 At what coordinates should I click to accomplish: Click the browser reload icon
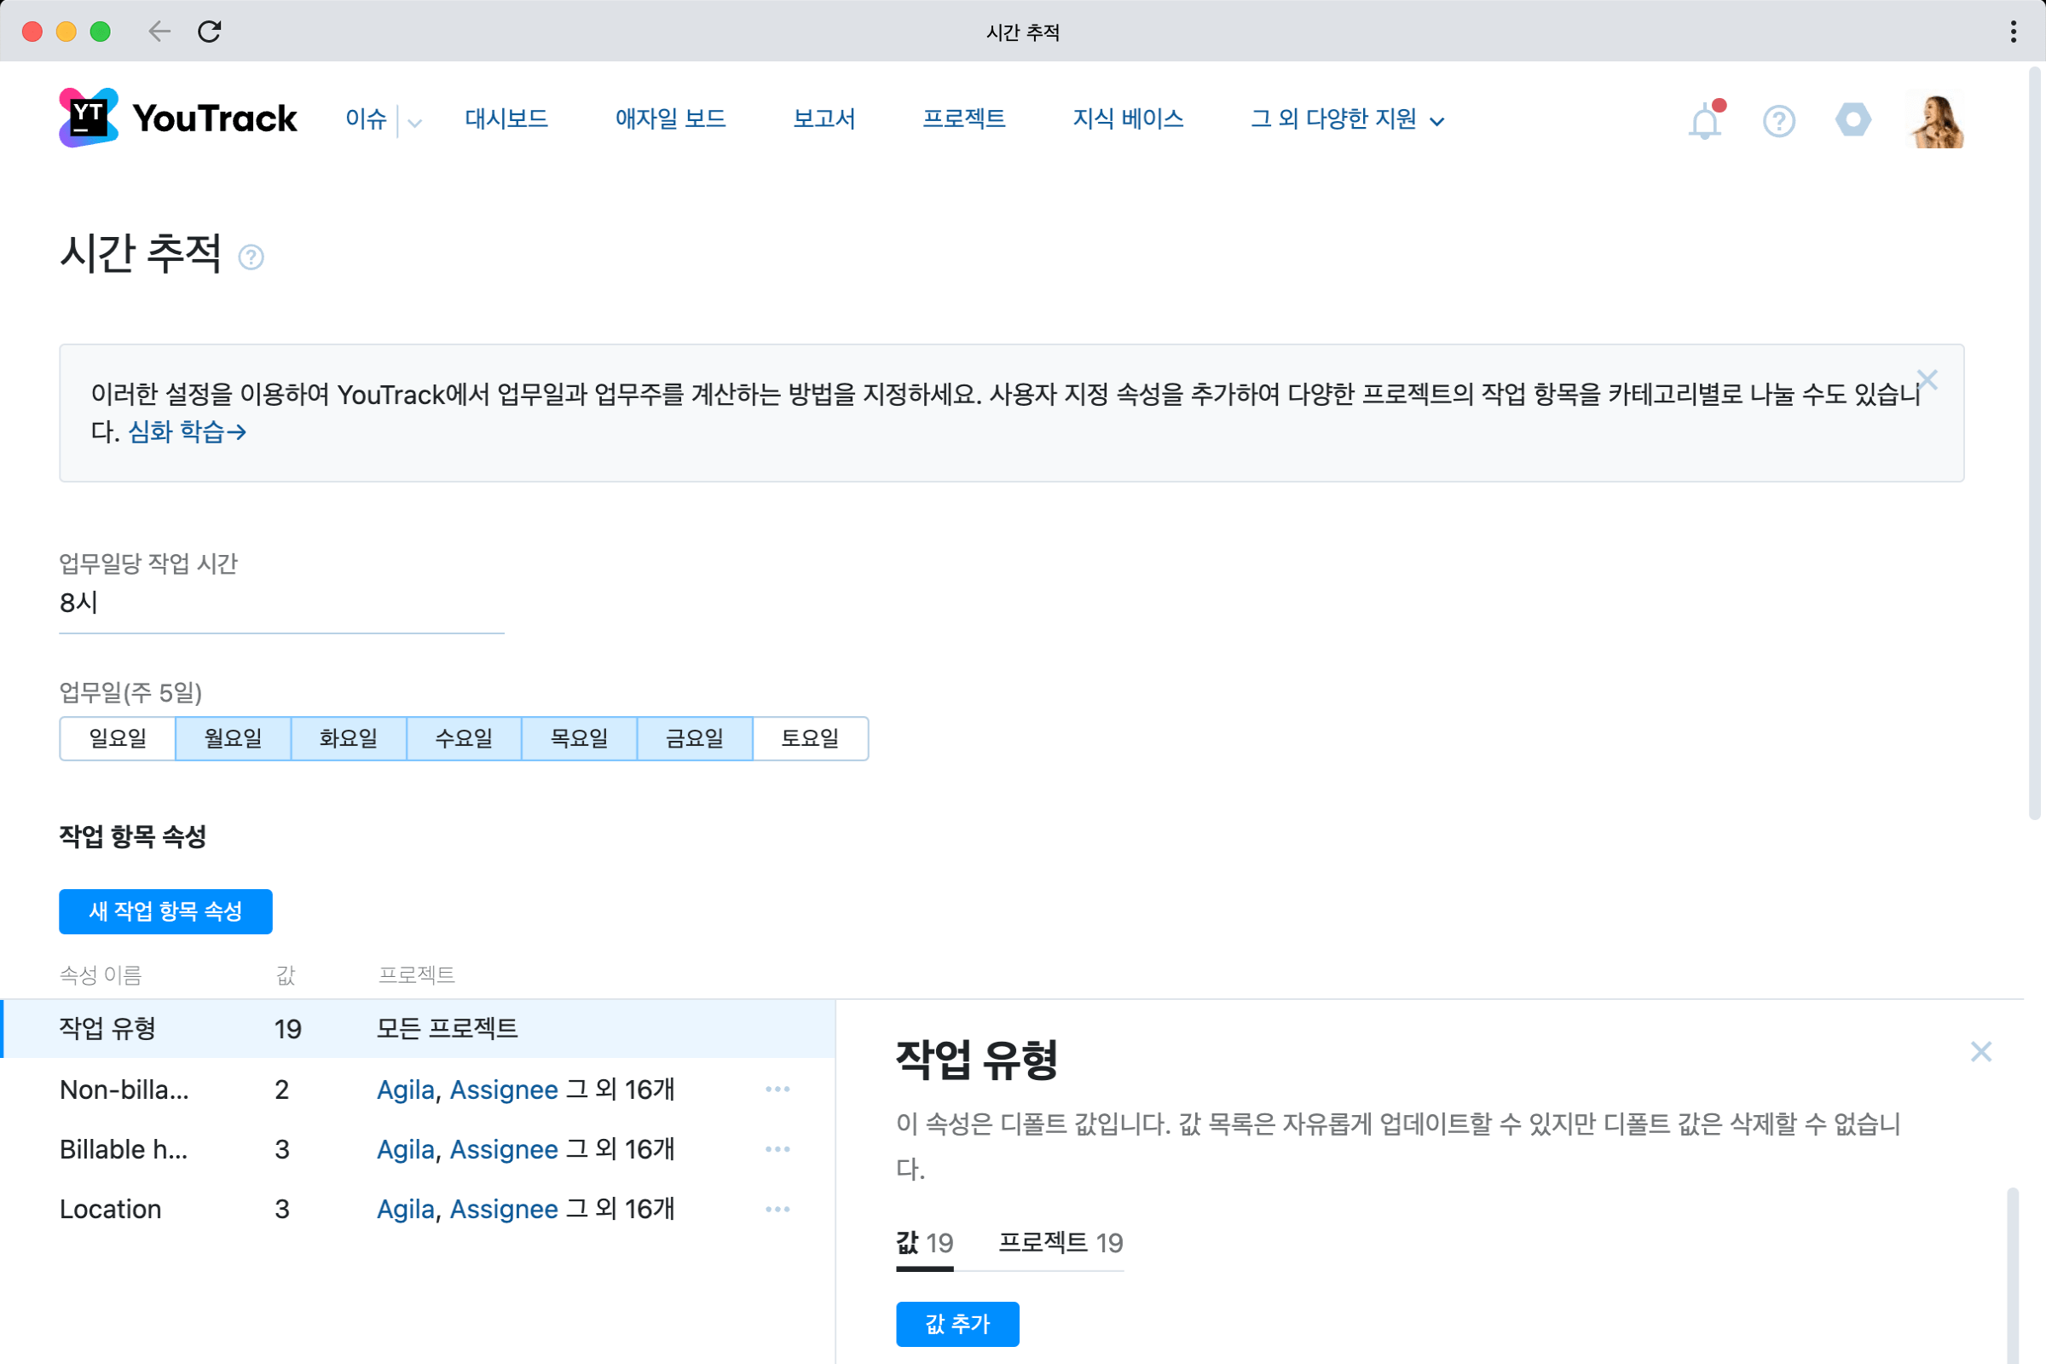click(210, 32)
